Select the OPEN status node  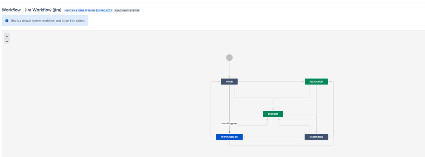pyautogui.click(x=229, y=81)
